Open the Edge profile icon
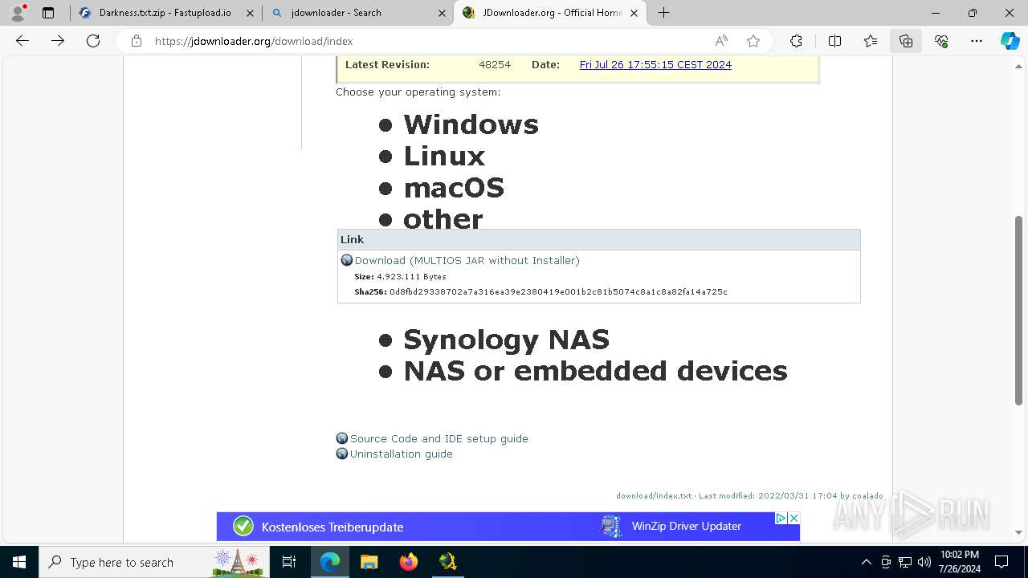Screen dimensions: 1028x578 (x=18, y=13)
